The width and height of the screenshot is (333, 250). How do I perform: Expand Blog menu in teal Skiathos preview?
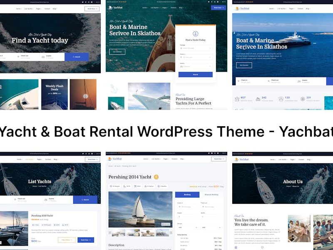181,7
